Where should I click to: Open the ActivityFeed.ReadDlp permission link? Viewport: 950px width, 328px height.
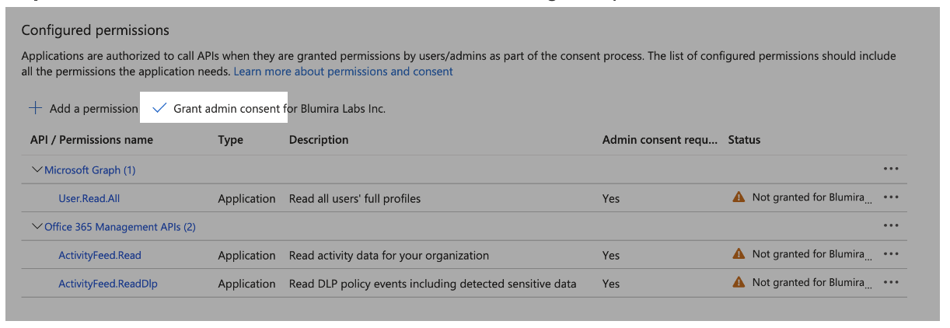click(x=108, y=284)
